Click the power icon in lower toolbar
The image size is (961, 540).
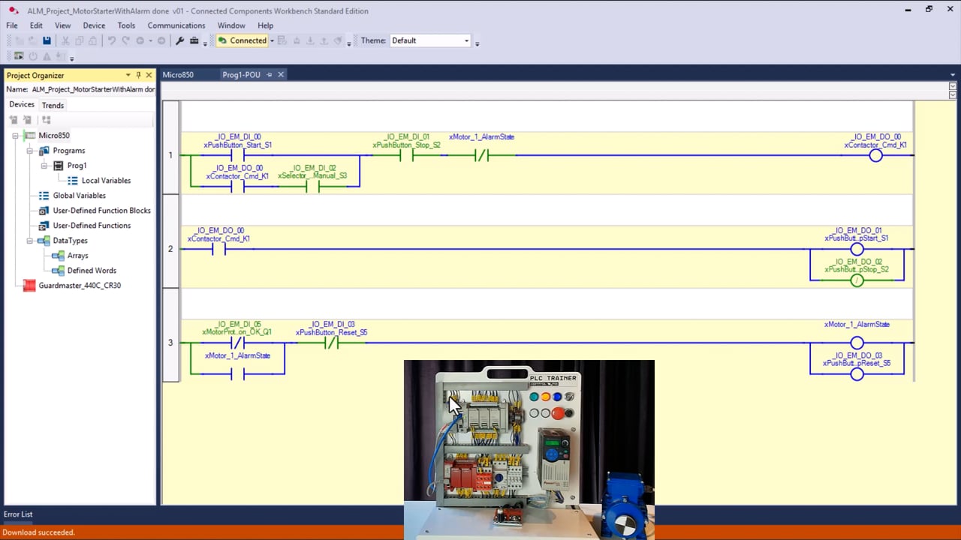tap(33, 56)
